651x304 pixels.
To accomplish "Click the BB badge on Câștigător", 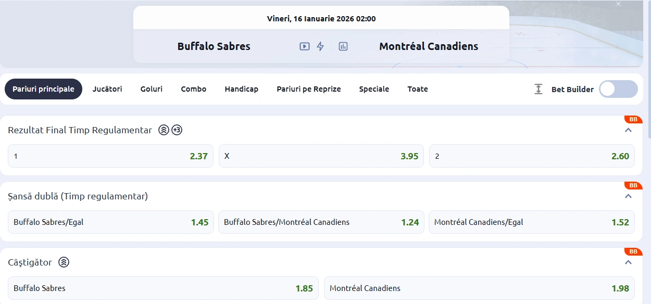I will (633, 251).
